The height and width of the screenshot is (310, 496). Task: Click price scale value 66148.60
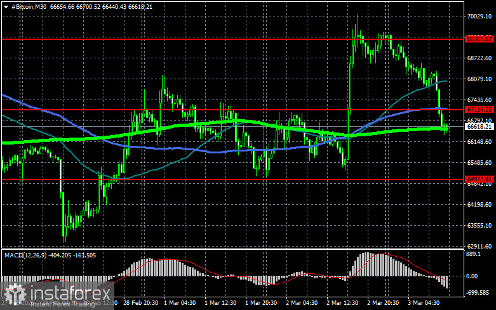pos(479,142)
